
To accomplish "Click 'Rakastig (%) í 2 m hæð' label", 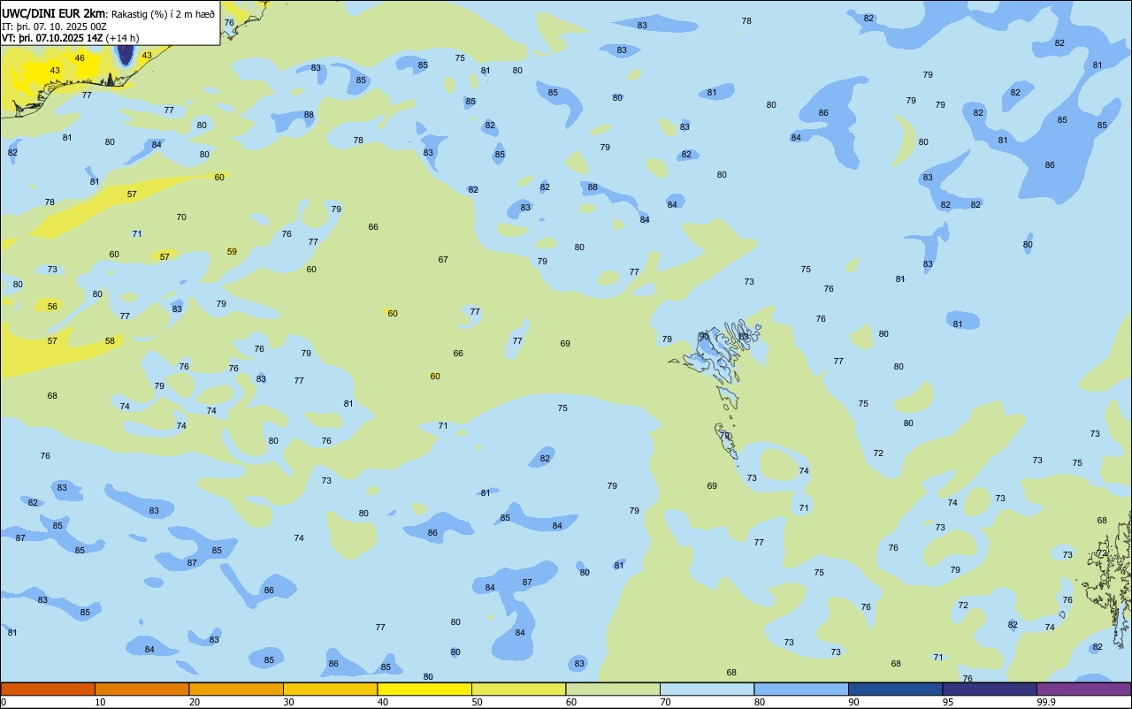I will pos(163,13).
